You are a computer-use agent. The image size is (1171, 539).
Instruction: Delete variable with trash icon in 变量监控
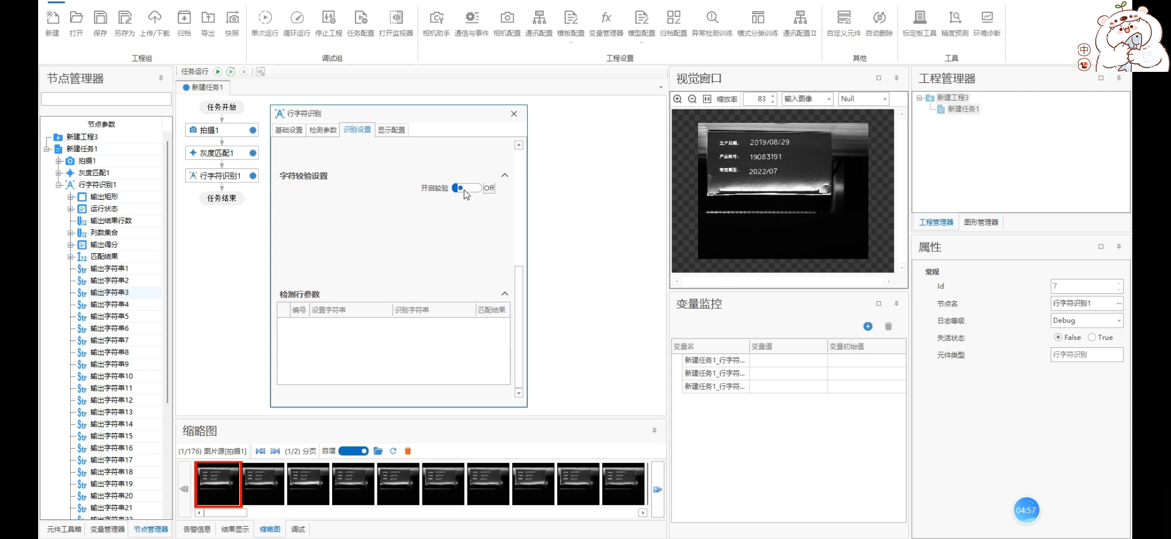click(x=888, y=326)
